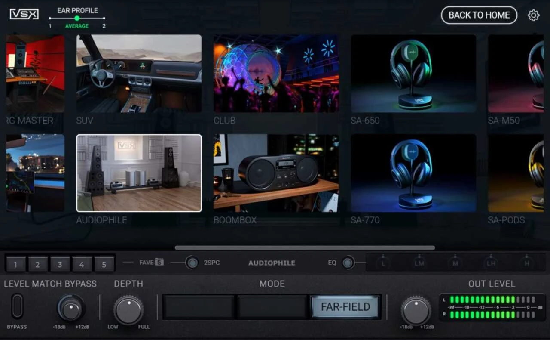Click the VSX logo
This screenshot has width=550, height=340.
[24, 14]
